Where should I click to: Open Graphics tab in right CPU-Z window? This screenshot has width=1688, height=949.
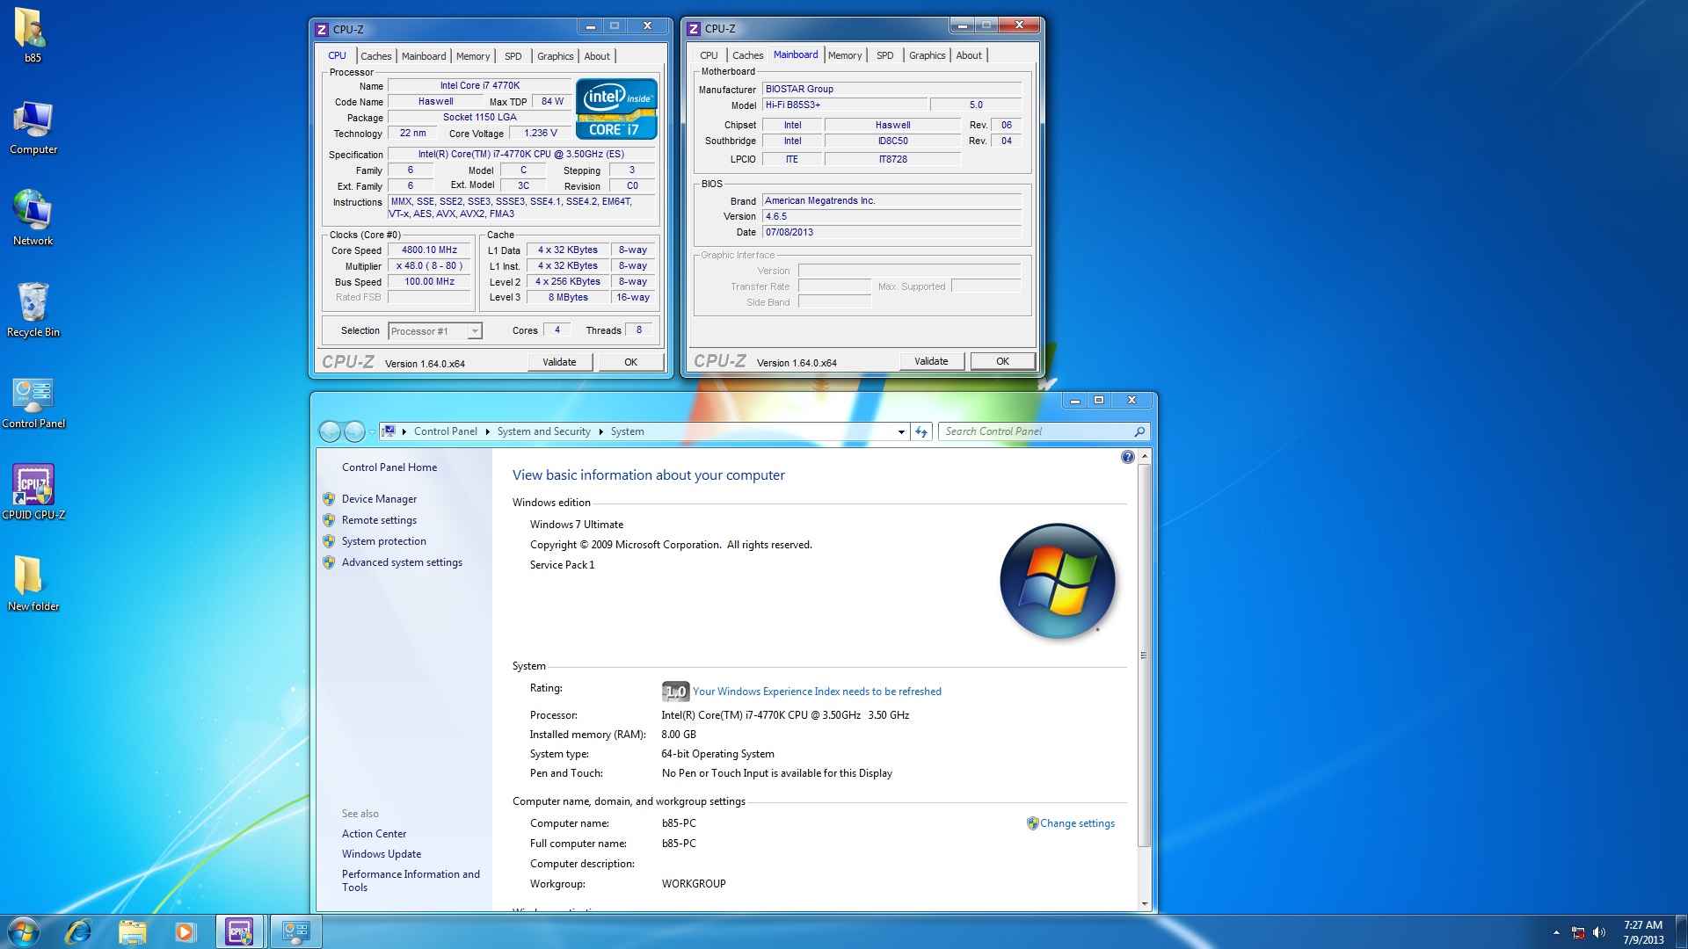point(927,55)
